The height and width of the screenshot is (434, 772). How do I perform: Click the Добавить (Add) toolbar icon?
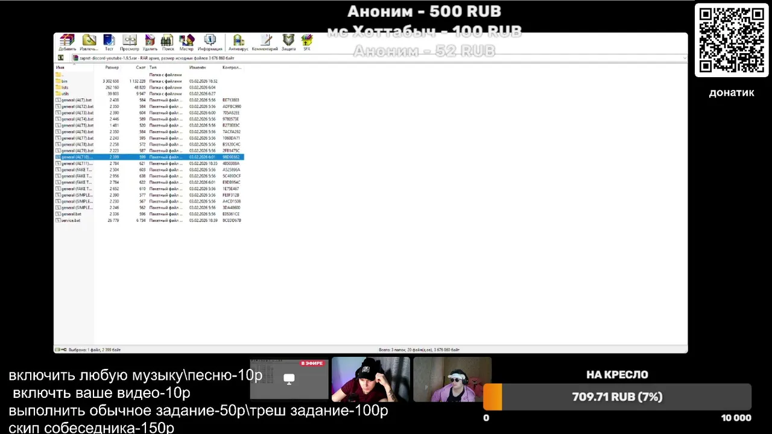point(67,41)
